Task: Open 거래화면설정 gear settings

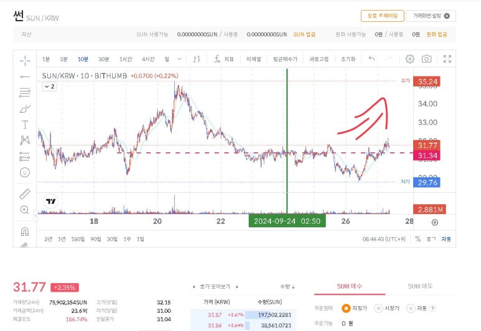Action: click(x=431, y=16)
